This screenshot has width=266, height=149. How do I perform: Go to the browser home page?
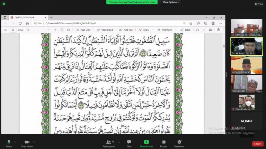(27, 23)
